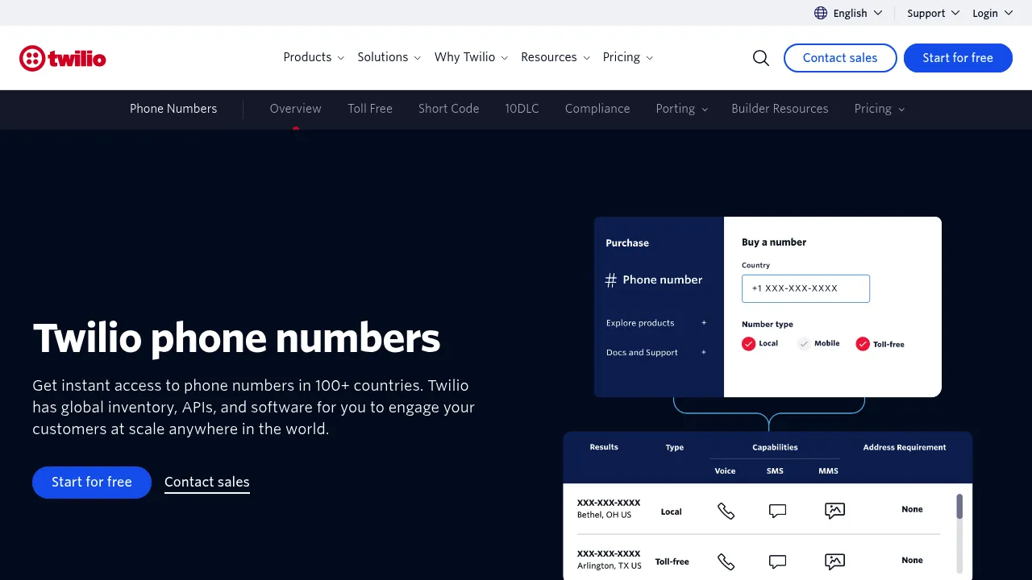Open the Compliance tab

click(597, 109)
